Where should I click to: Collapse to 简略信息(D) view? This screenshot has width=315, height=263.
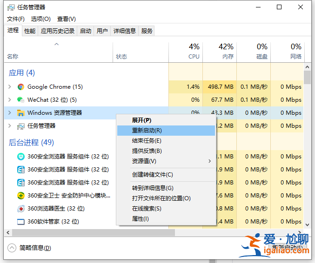29,248
